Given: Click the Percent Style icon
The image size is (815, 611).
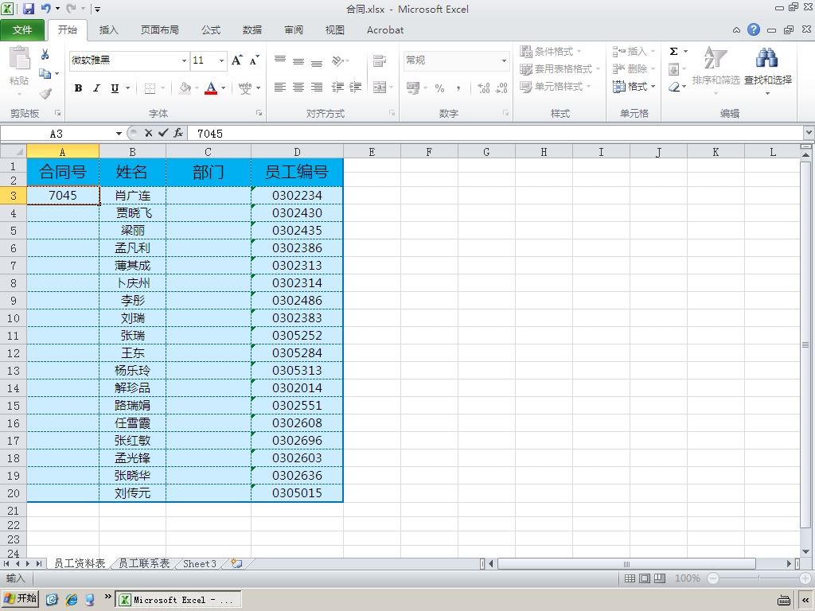Looking at the screenshot, I should point(439,88).
